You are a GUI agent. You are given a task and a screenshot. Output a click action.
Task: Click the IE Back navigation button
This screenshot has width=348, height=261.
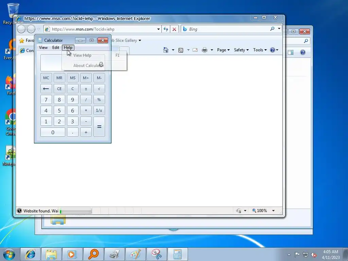tap(21, 29)
